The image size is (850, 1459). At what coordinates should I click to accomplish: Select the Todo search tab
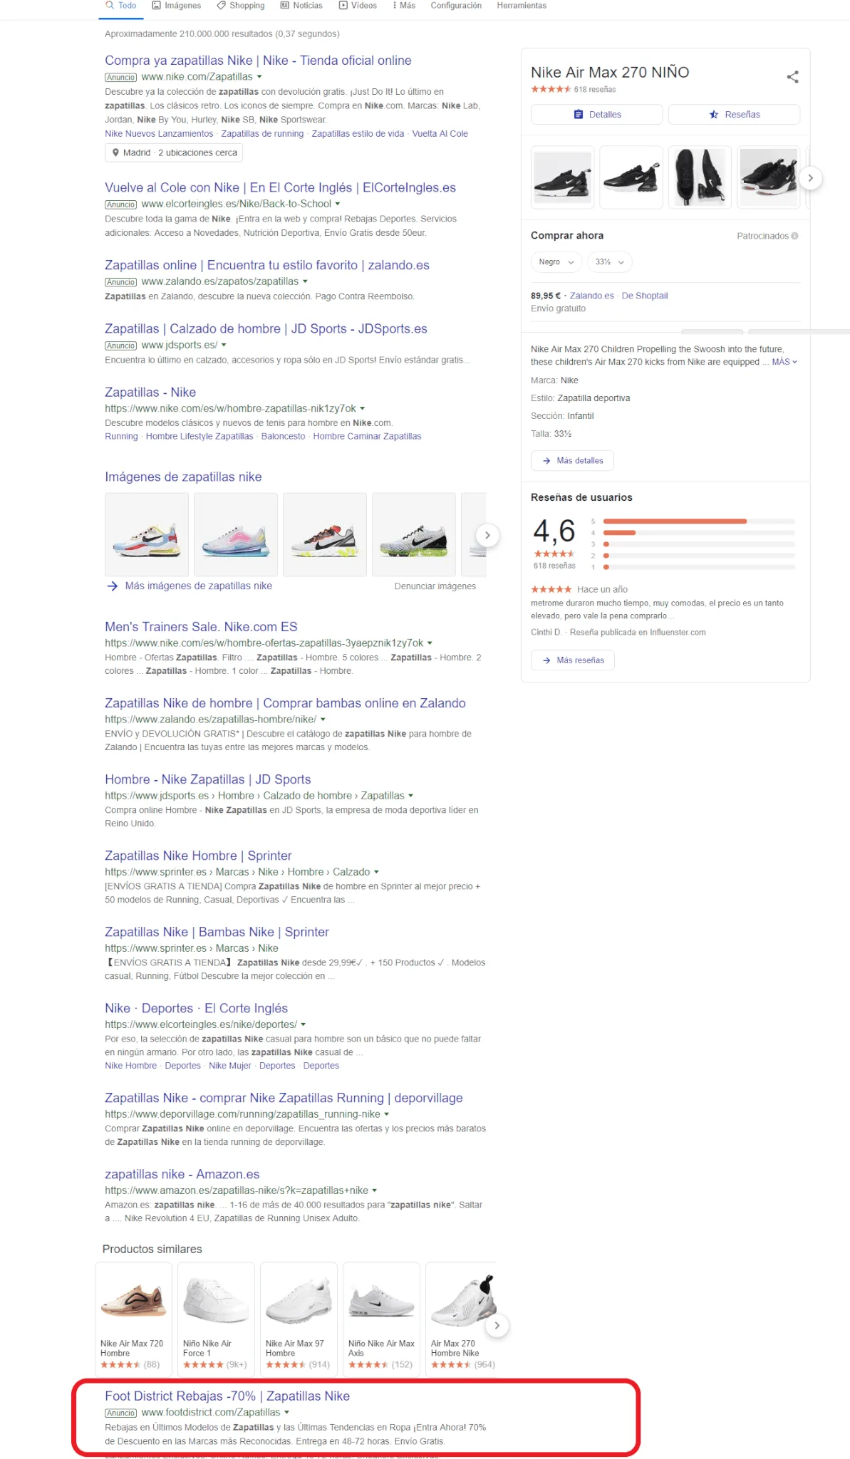pos(120,6)
